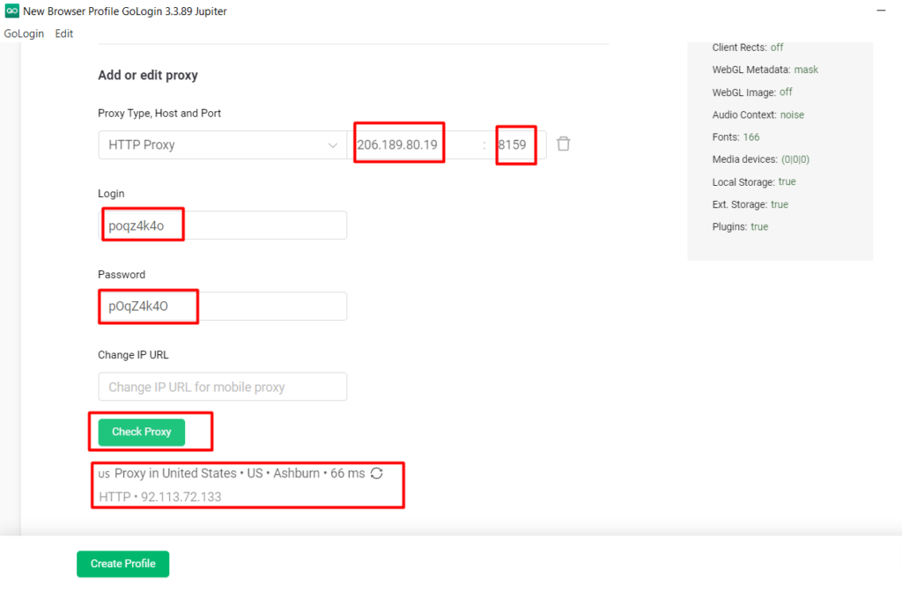
Task: Click the GoLogin app logo in title bar
Action: (12, 11)
